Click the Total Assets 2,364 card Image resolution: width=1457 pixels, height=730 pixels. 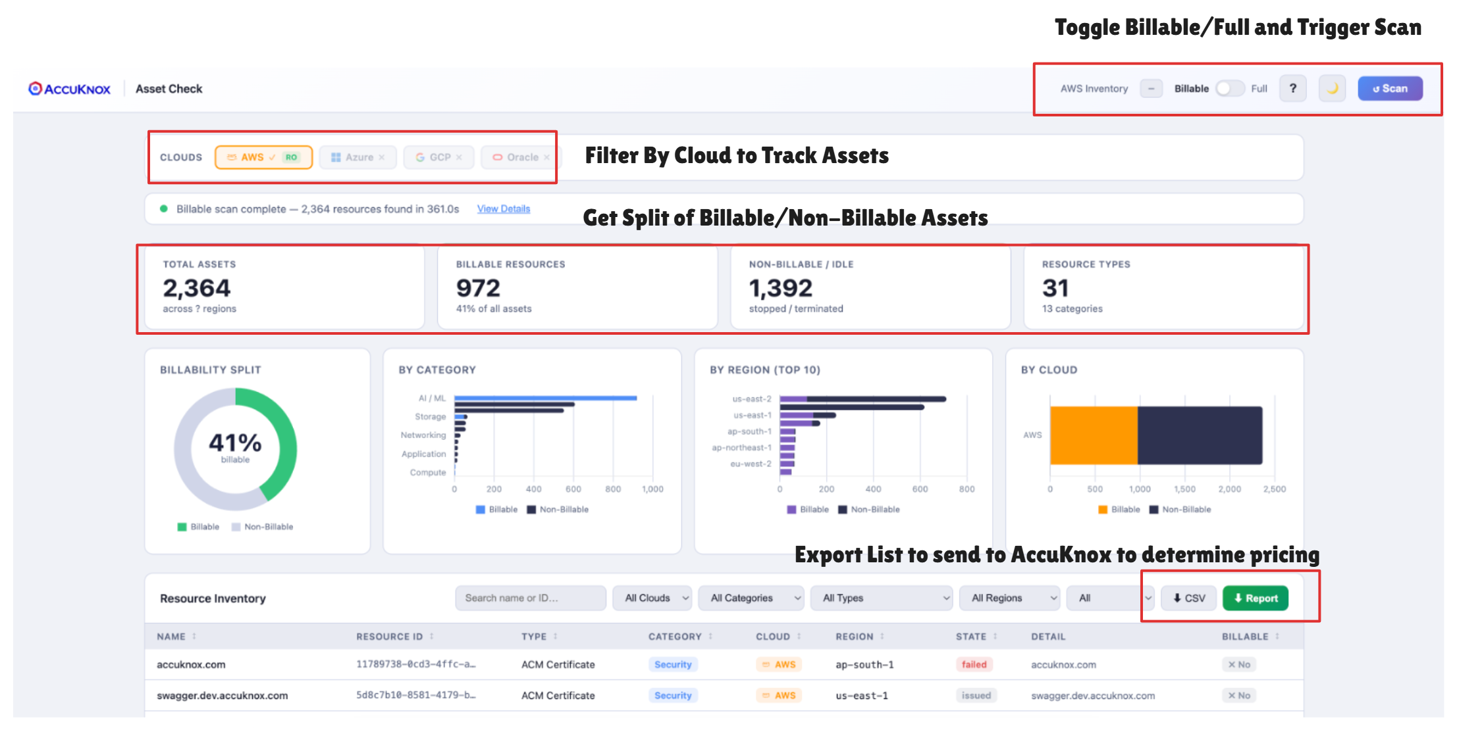(284, 287)
